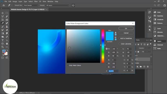Open the Filter menu
The width and height of the screenshot is (167, 94).
point(36,2)
